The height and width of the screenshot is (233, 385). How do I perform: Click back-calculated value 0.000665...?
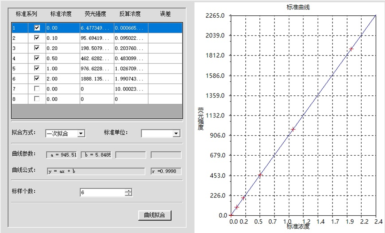[x=131, y=28]
